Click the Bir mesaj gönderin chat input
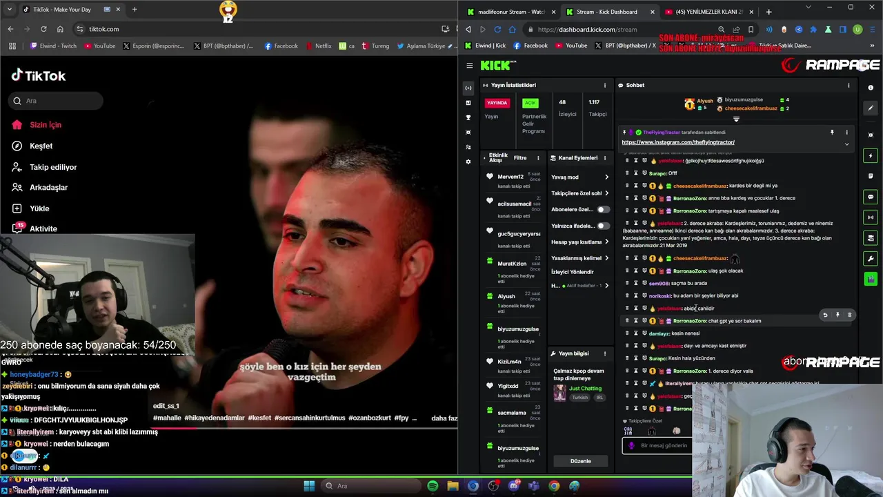Screen dimensions: 883x497 pyautogui.click(x=657, y=446)
